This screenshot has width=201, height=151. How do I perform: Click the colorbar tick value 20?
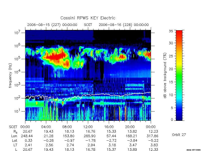[x=171, y=69]
